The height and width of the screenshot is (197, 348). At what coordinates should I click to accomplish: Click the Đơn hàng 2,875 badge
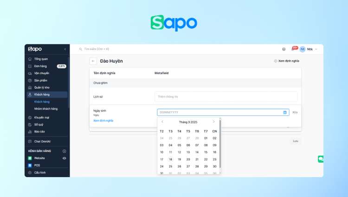[x=61, y=66]
